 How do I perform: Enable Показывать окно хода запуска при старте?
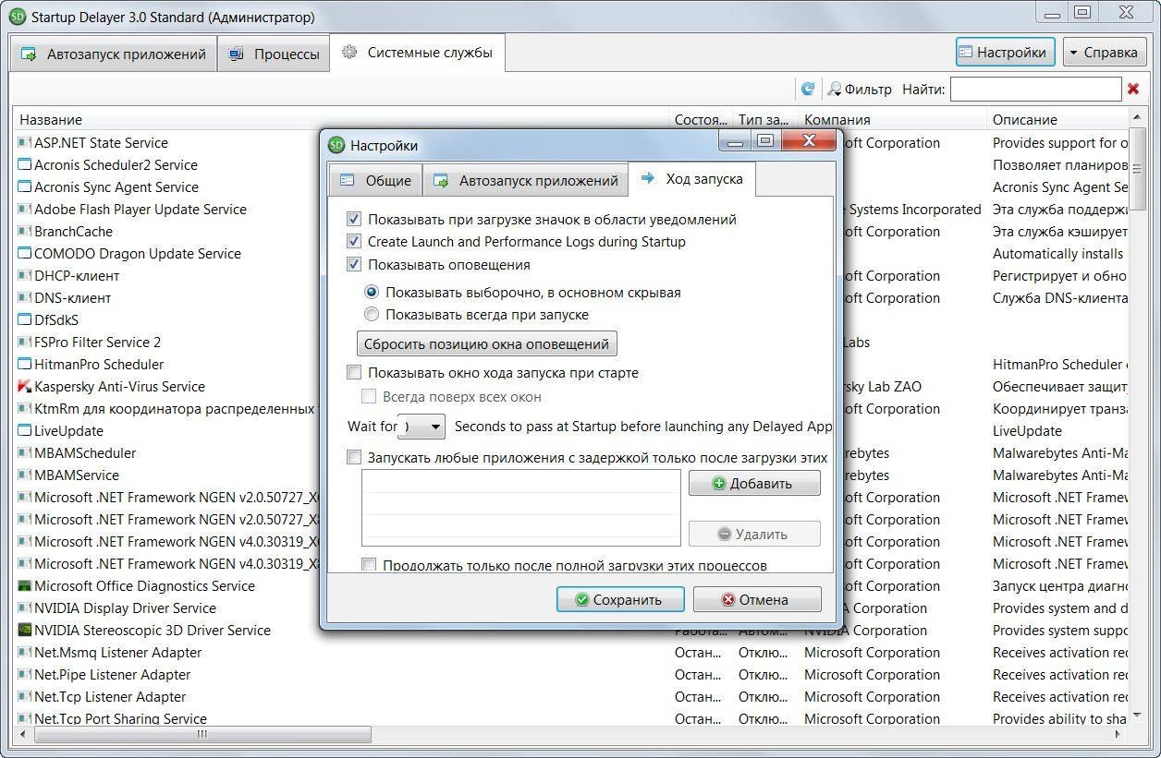353,373
